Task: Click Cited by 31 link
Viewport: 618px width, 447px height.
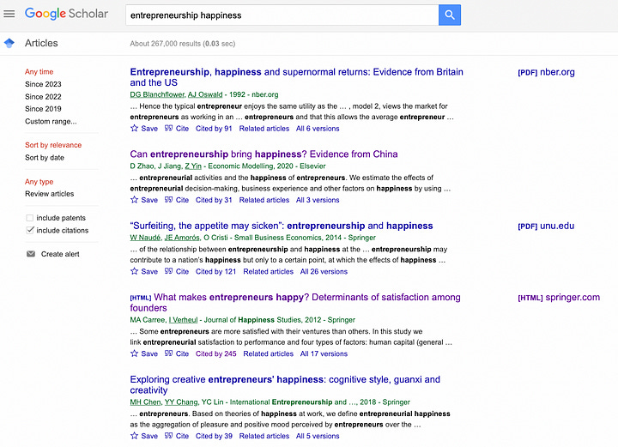Action: 214,200
